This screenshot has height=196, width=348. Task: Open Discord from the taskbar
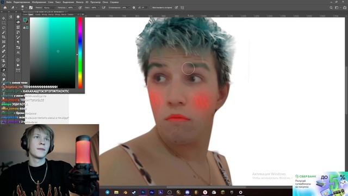coord(187,192)
